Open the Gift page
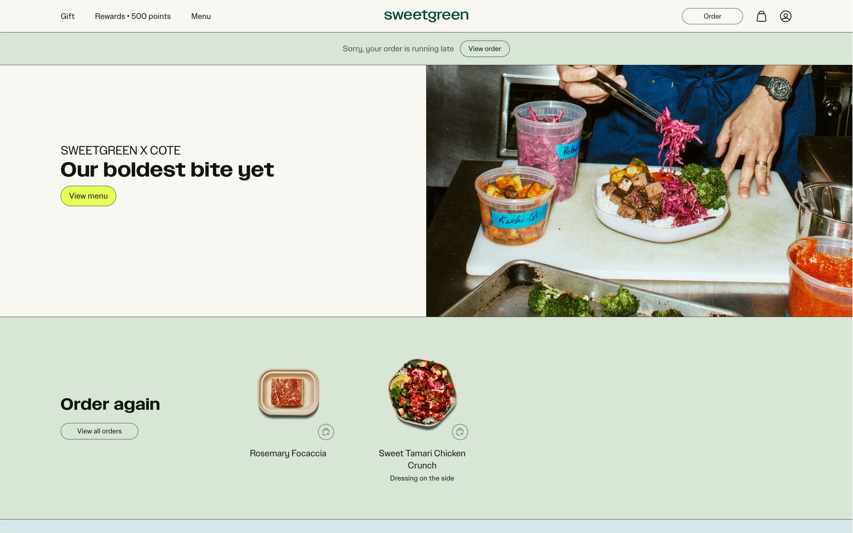The height and width of the screenshot is (533, 853). click(68, 16)
